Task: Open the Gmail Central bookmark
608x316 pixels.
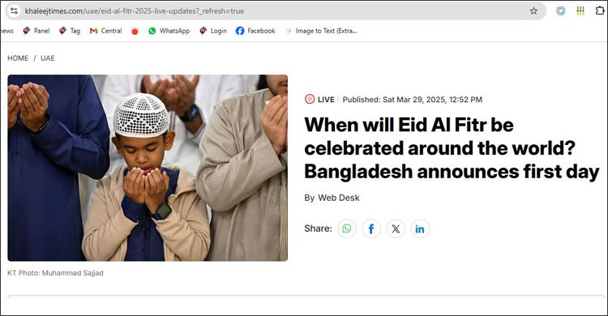Action: pos(105,31)
